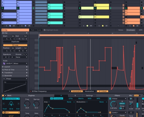
Task: Toggle the Highlight Scale checkbox
Action: pyautogui.click(x=45, y=30)
